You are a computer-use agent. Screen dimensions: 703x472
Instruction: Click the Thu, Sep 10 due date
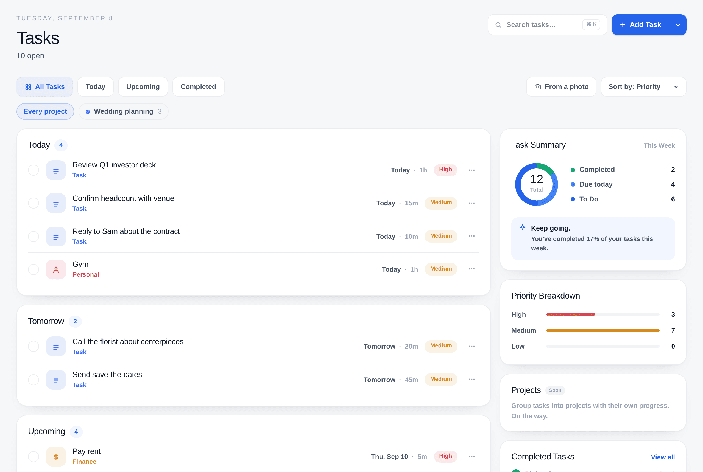[389, 457]
